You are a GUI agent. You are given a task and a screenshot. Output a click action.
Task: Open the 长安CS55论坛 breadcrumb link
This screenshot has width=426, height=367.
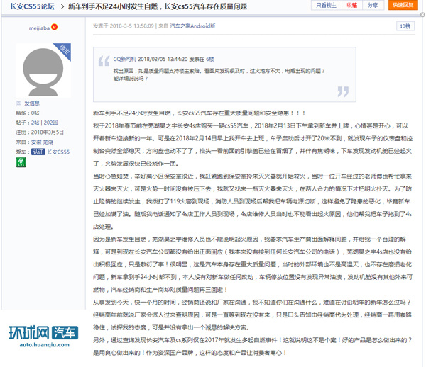pyautogui.click(x=33, y=6)
